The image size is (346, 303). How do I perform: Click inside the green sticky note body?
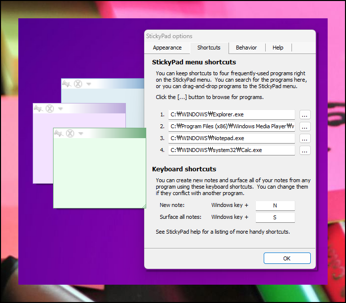100,173
